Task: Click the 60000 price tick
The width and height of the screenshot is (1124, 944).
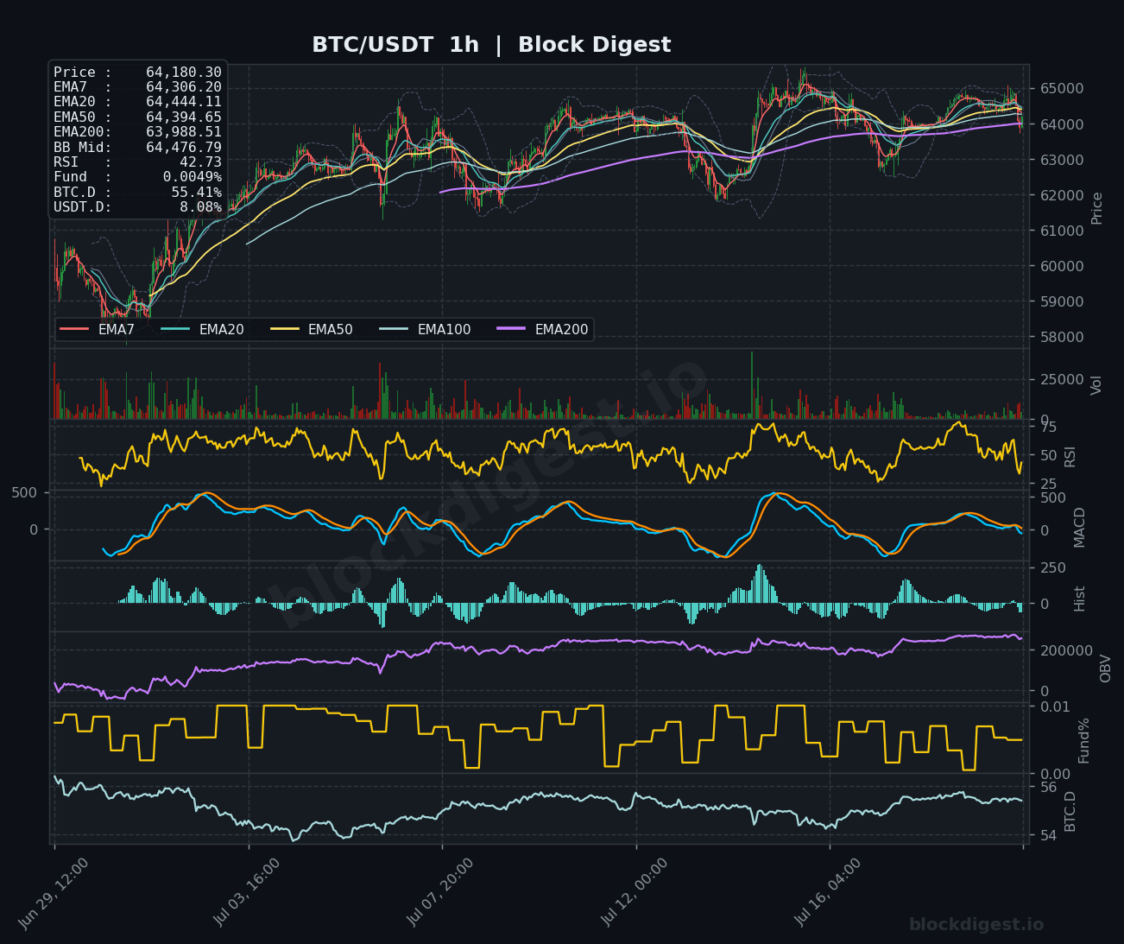Action: [x=1062, y=266]
